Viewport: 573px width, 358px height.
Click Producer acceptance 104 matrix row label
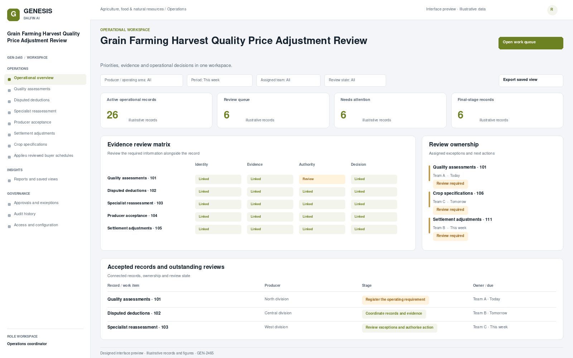point(132,216)
